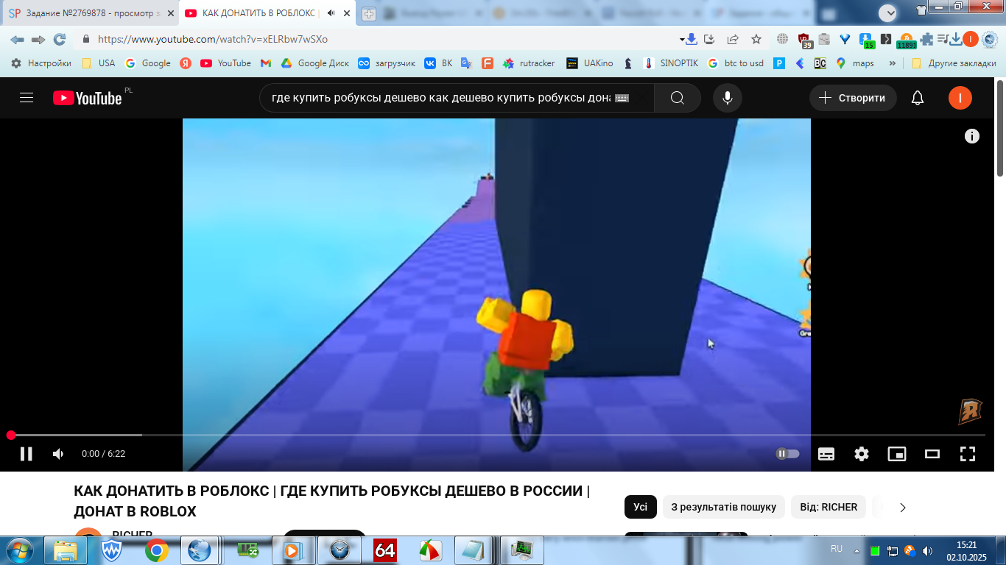1006x565 pixels.
Task: Open the extensions puzzle-piece menu
Action: click(x=926, y=40)
